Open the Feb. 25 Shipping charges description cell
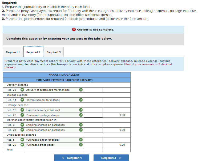Viewport: 198px width, 164px height. point(54,130)
